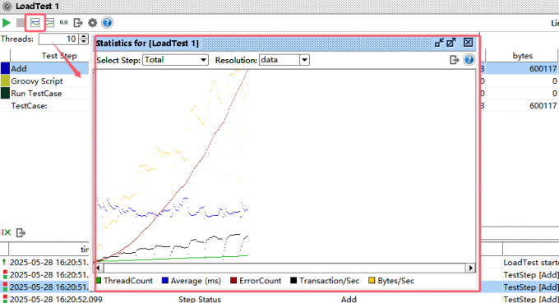Reset statistics with the 0.0 icon
Image resolution: width=559 pixels, height=303 pixels.
[x=63, y=23]
